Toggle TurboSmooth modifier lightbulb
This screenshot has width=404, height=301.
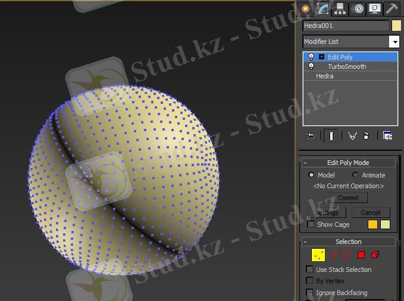pos(311,66)
